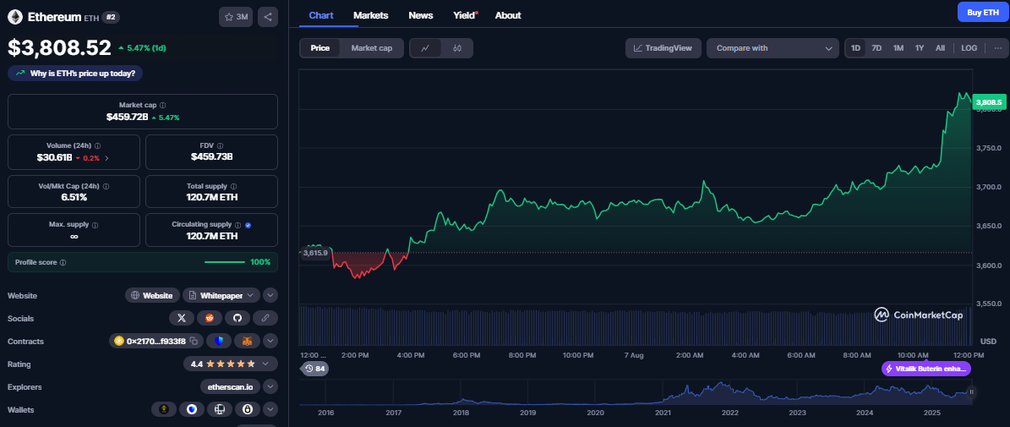
Task: Set chart range to 1D
Action: coord(855,47)
